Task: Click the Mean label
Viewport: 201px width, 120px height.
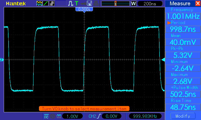Action: click(x=176, y=35)
